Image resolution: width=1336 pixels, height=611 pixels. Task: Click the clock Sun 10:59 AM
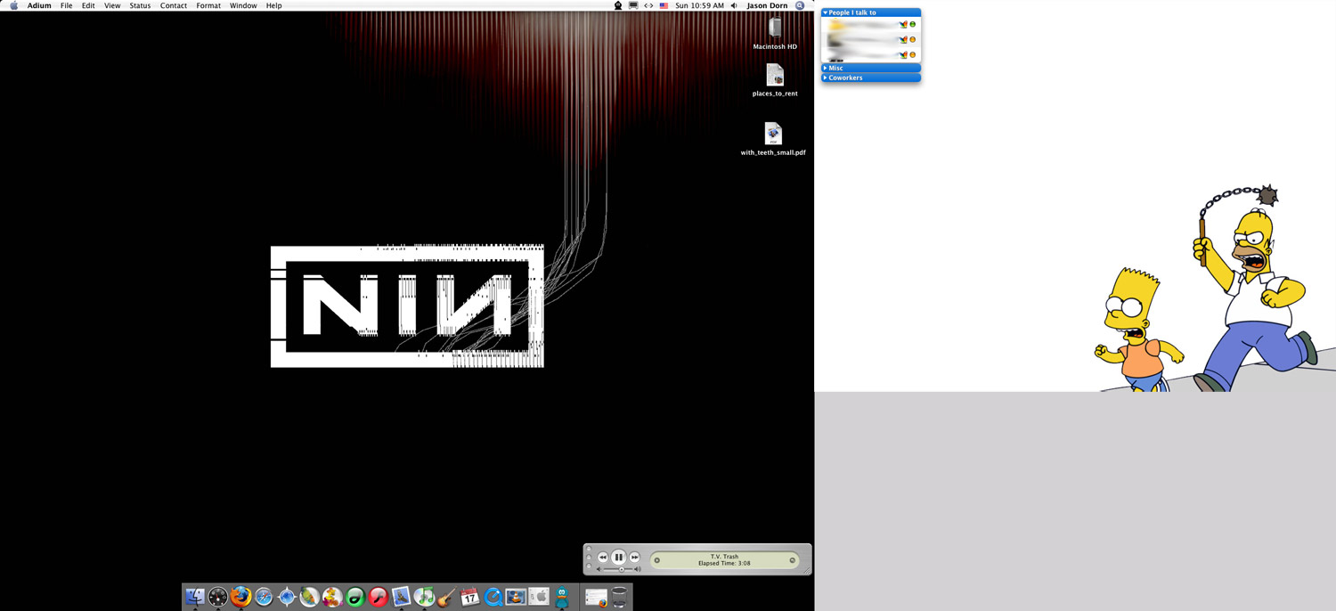(699, 5)
